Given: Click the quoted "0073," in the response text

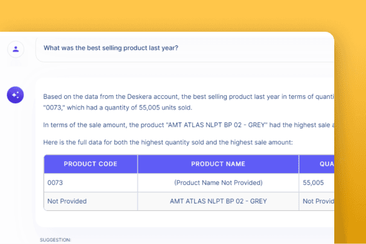Looking at the screenshot, I should 54,108.
